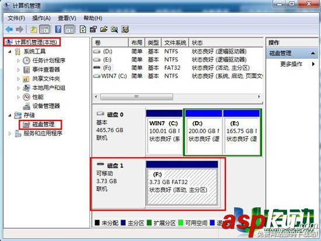Expand the 共享文件夹 tree node

pos(19,79)
